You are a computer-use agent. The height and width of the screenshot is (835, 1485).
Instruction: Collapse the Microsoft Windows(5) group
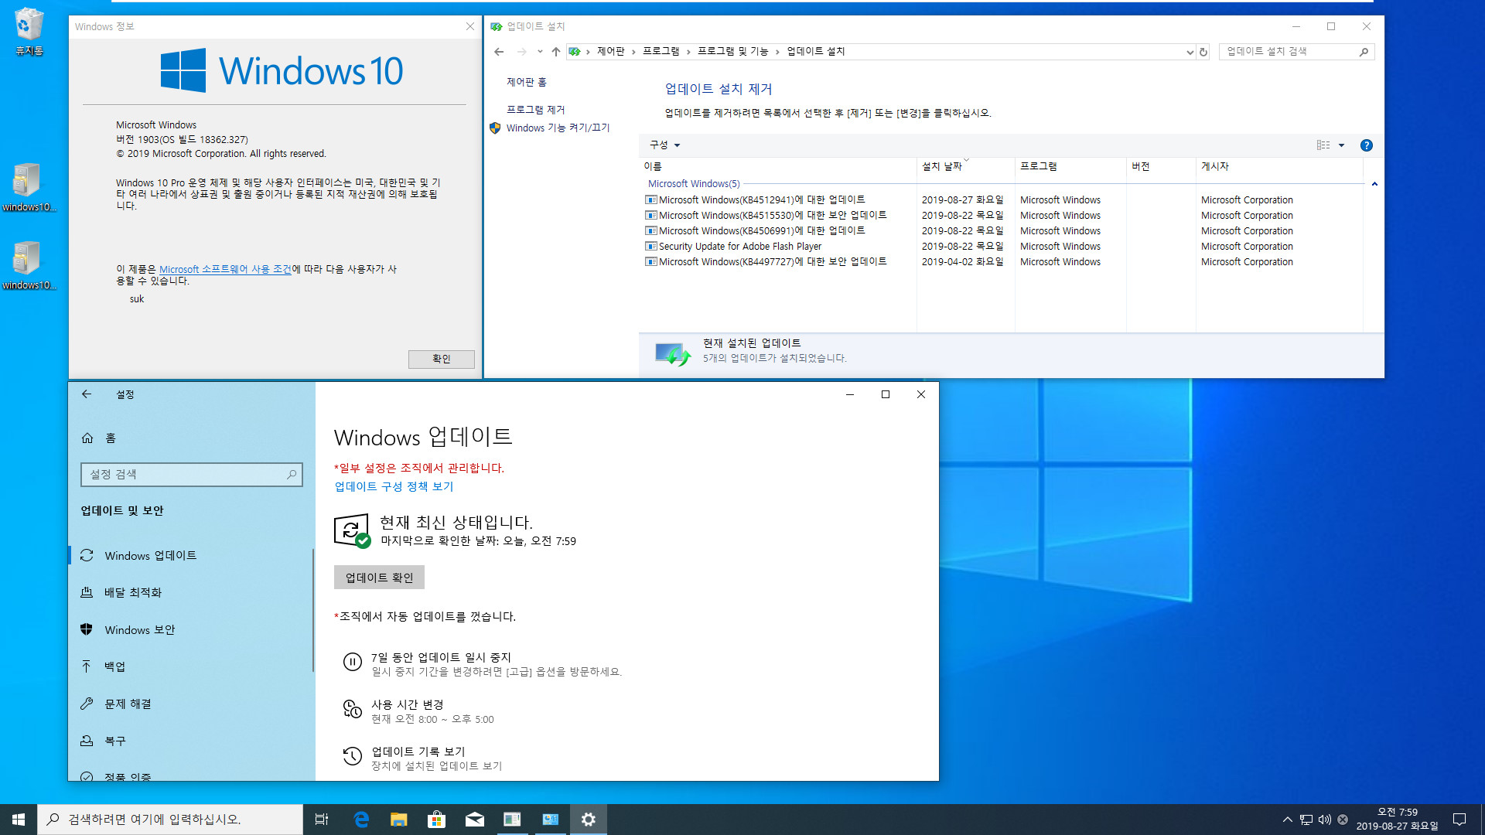click(1374, 184)
